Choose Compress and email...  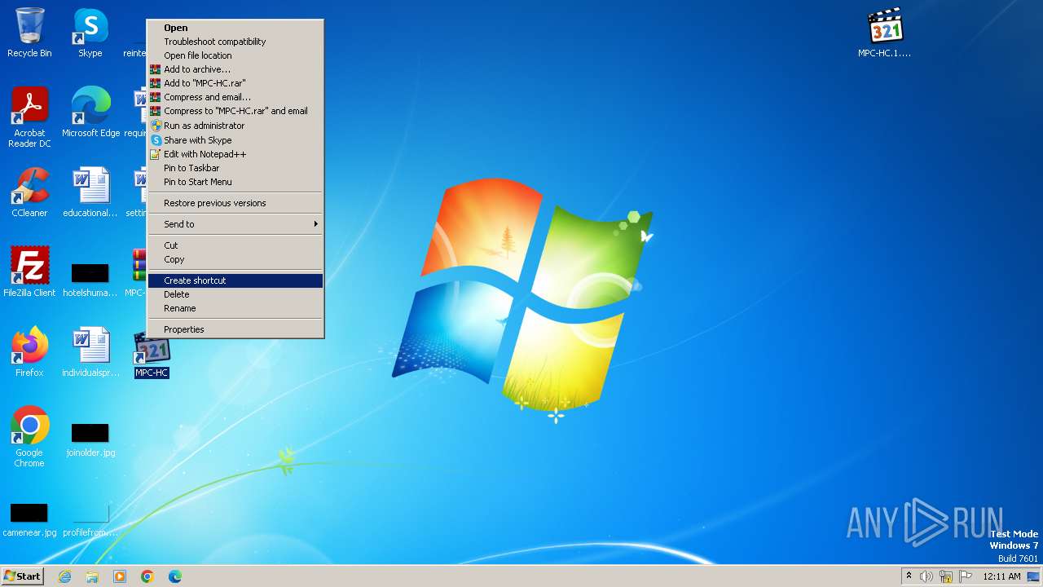coord(235,97)
